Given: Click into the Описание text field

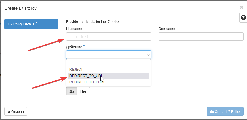Looking at the screenshot, I should tap(201, 37).
